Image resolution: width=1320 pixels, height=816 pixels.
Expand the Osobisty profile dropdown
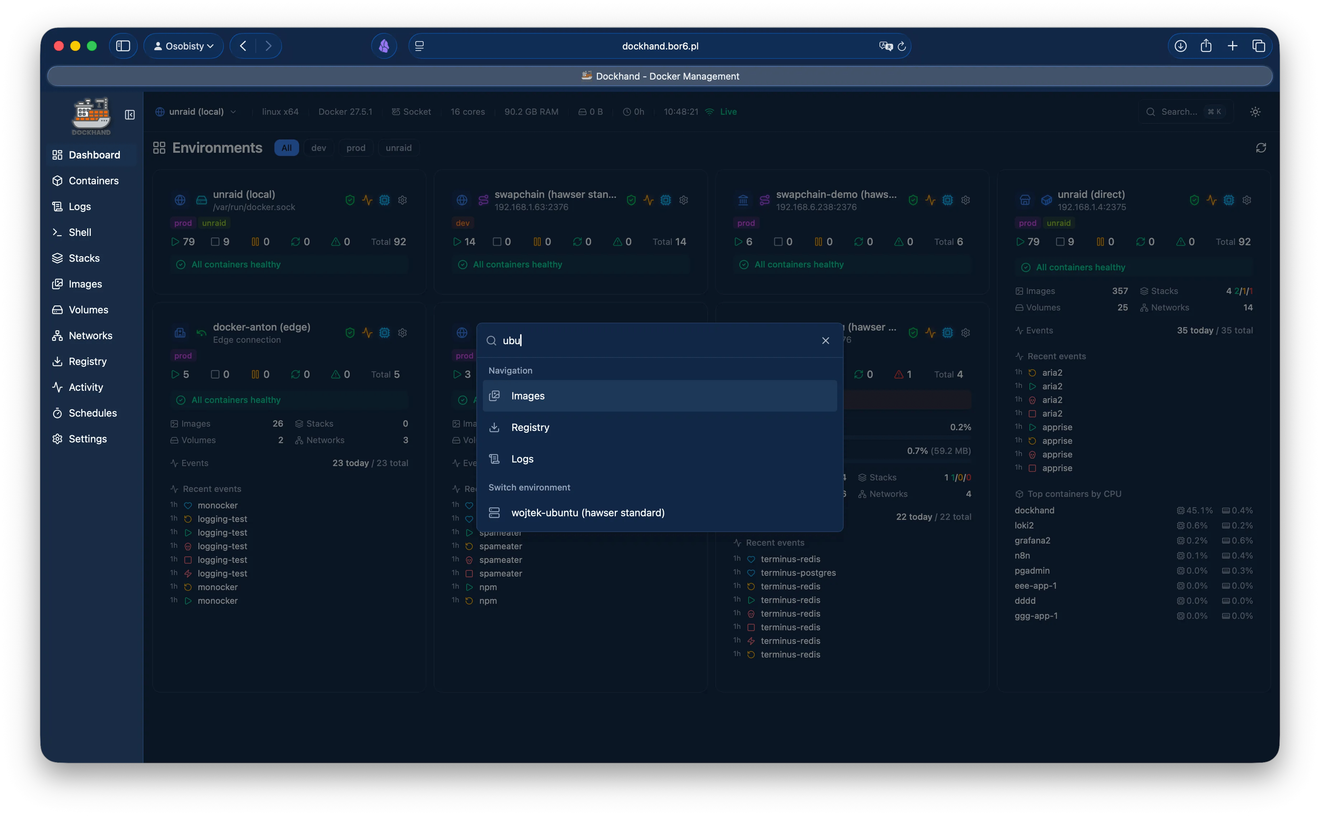pyautogui.click(x=184, y=46)
